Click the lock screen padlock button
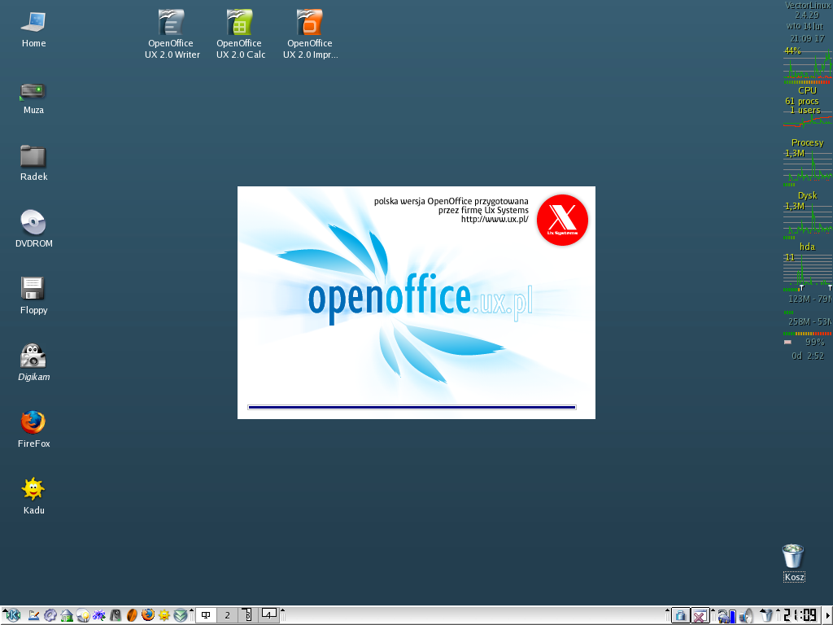The image size is (833, 625). click(x=681, y=615)
